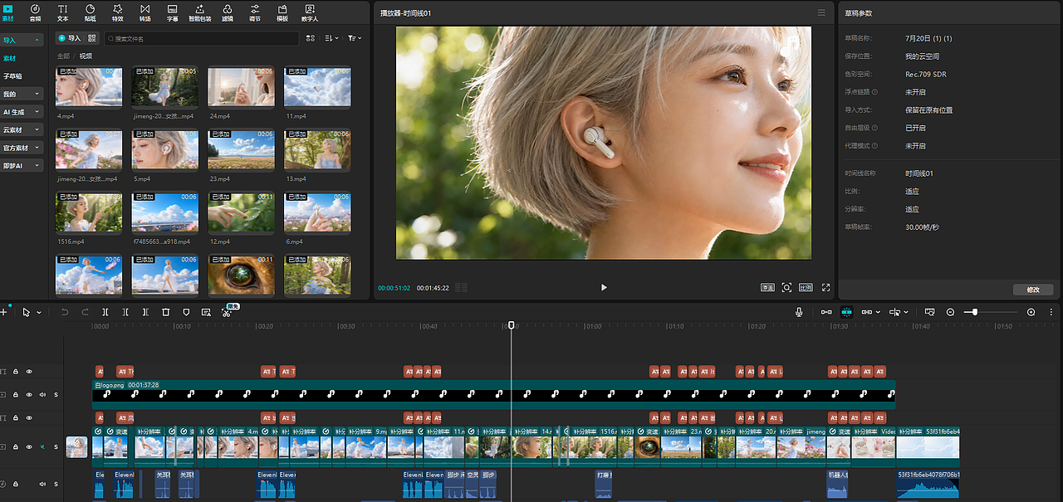1063x502 pixels.
Task: Open the 模板 templates panel
Action: pos(282,12)
